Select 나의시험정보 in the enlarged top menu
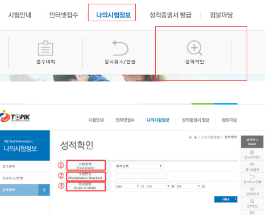 (113, 15)
